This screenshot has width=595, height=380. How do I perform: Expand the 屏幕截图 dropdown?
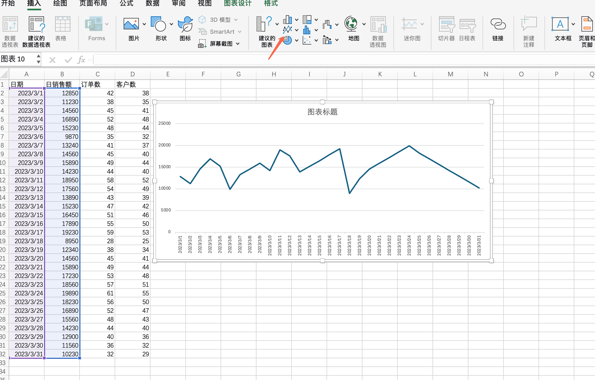[238, 44]
